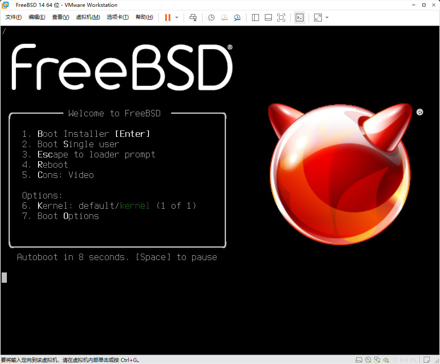This screenshot has height=364, width=440.
Task: Toggle the thumbnail bar icon
Action: pos(268,18)
